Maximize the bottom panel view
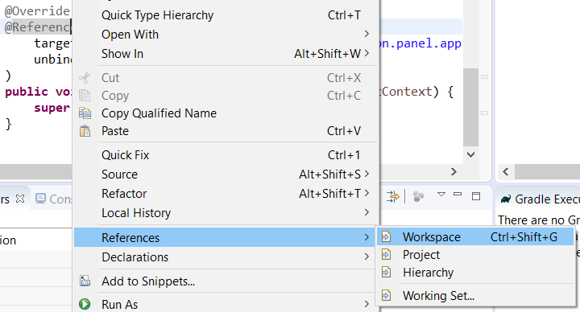 (x=476, y=196)
